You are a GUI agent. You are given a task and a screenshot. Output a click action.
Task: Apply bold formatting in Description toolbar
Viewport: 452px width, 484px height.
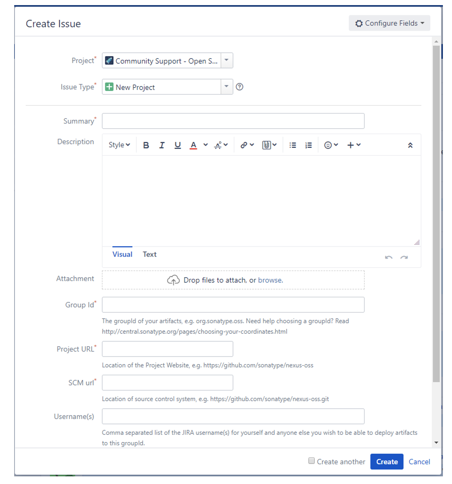pos(146,145)
